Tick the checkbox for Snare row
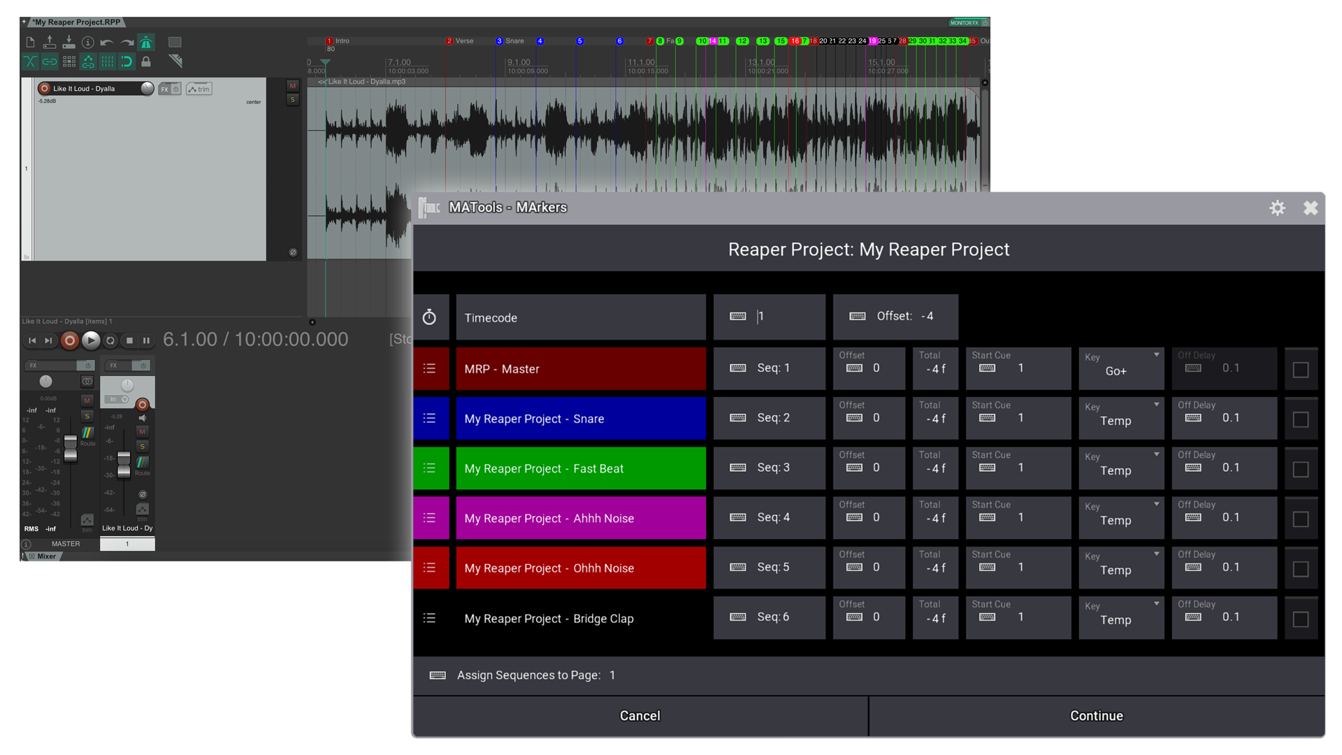1342x755 pixels. pyautogui.click(x=1301, y=419)
